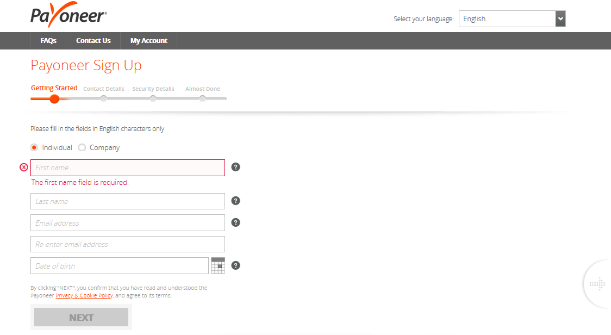
Task: Select the Company account type
Action: click(x=82, y=147)
